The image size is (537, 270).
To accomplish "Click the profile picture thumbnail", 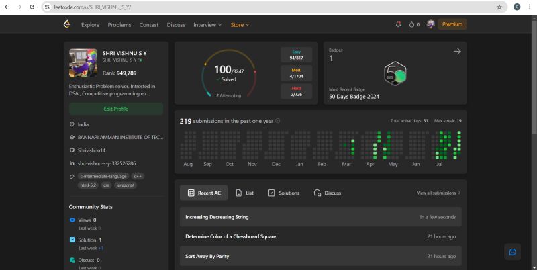I will coord(83,62).
